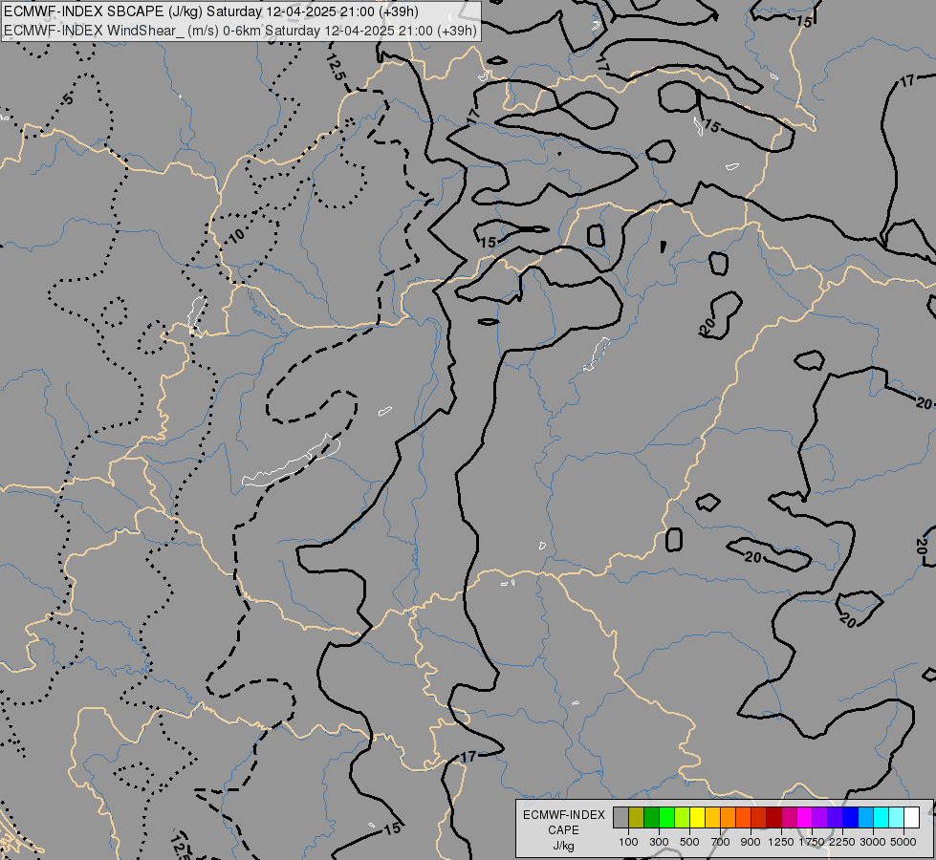Click the maroon dark red legend swatch
The image size is (936, 860).
773,817
